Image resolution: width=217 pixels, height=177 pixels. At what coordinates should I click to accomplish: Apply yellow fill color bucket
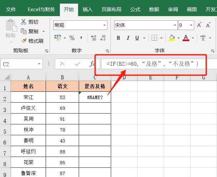172,38
